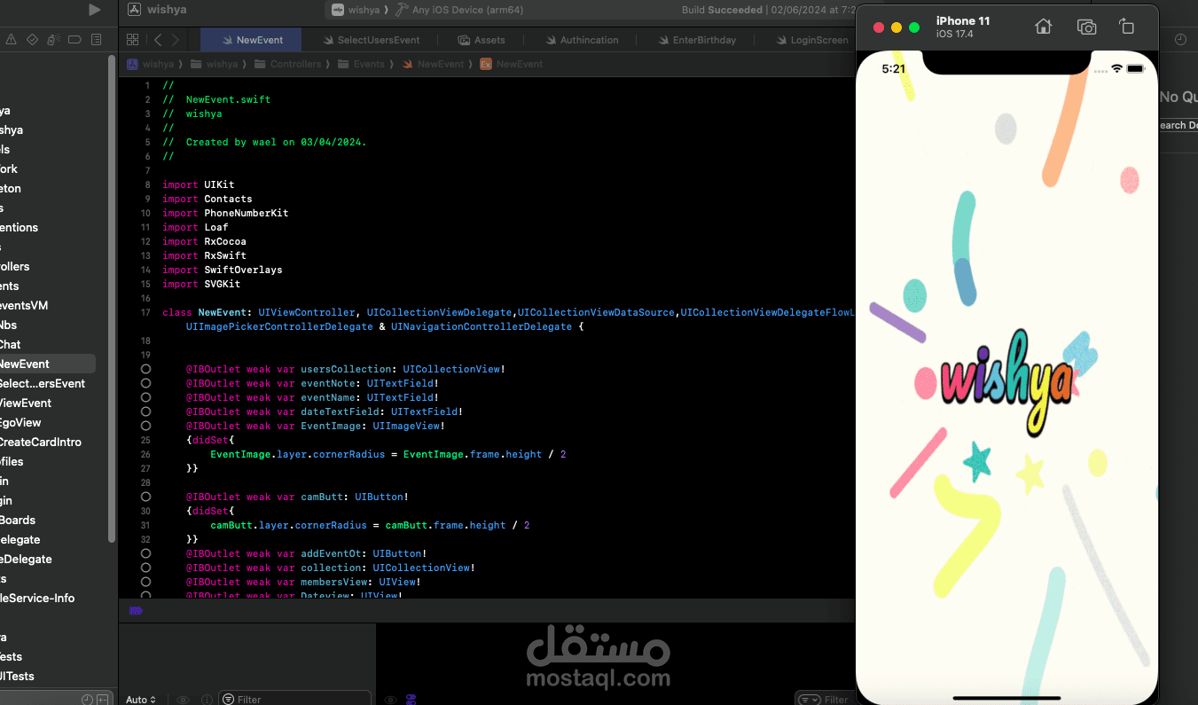Toggle the outlet connection circle for eventNote
The height and width of the screenshot is (705, 1198).
[145, 383]
